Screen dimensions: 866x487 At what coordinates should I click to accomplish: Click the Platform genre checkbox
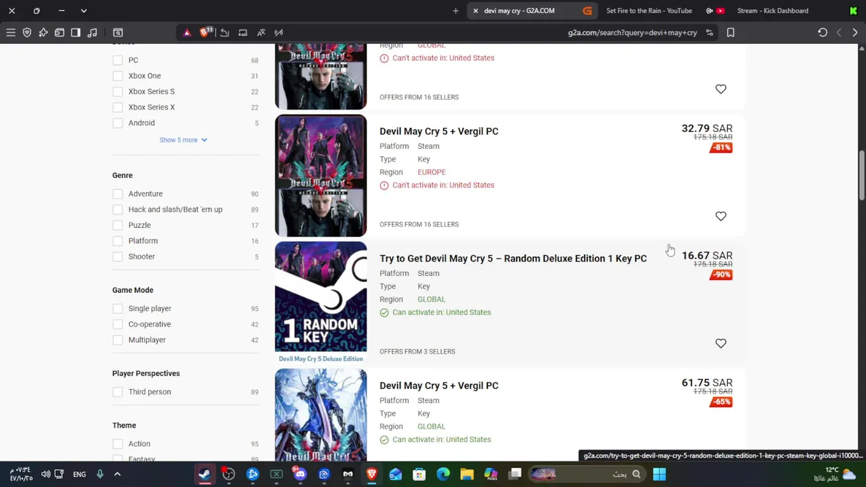(118, 241)
